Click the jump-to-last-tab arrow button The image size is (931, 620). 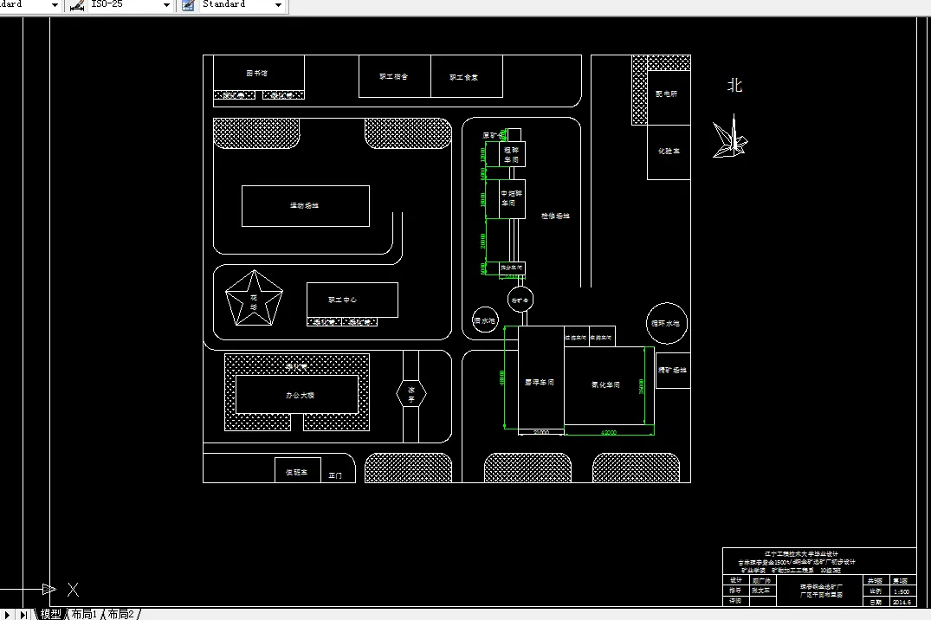(23, 615)
